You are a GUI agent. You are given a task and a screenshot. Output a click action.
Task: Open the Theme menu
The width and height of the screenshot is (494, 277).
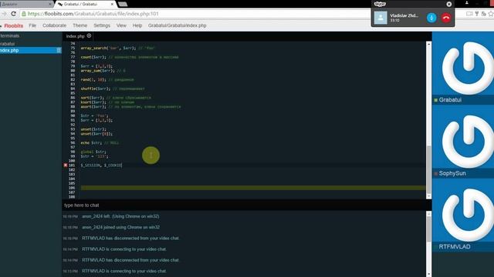click(x=80, y=25)
